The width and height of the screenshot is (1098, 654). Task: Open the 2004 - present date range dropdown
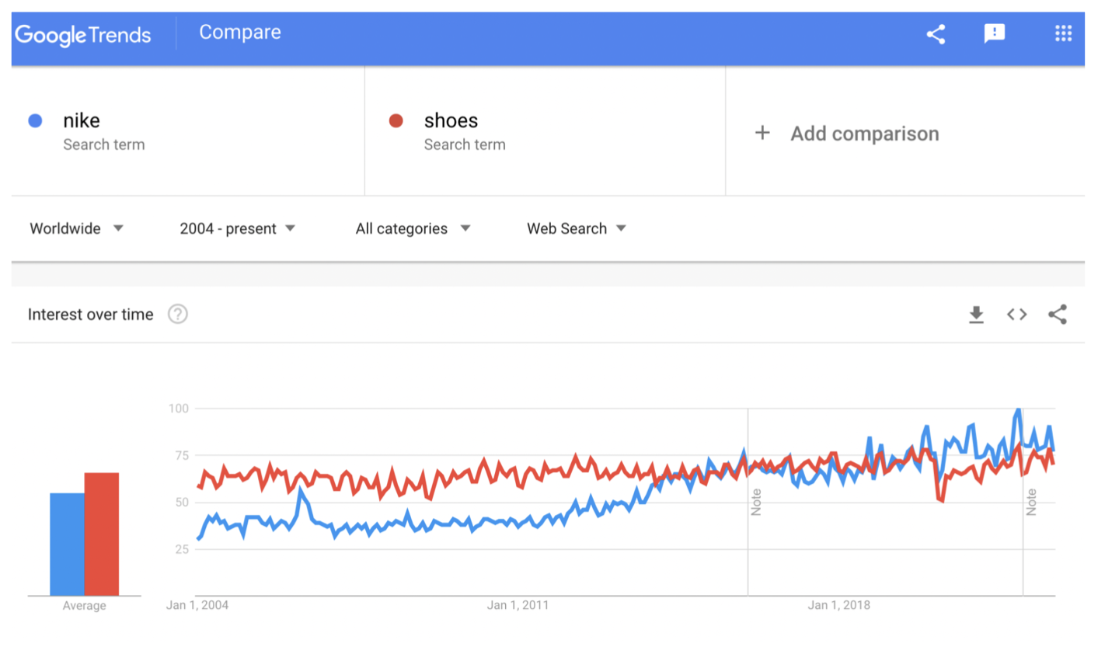click(x=237, y=228)
